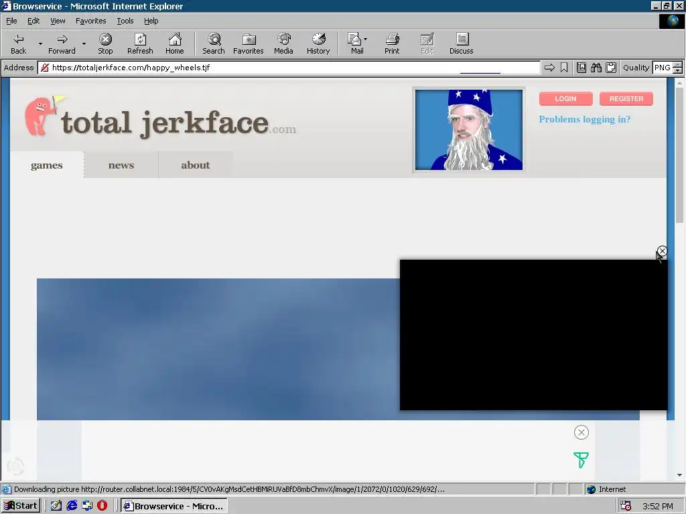The image size is (686, 514).
Task: Click the bookmark ribbon icon beside the address bar
Action: click(564, 68)
